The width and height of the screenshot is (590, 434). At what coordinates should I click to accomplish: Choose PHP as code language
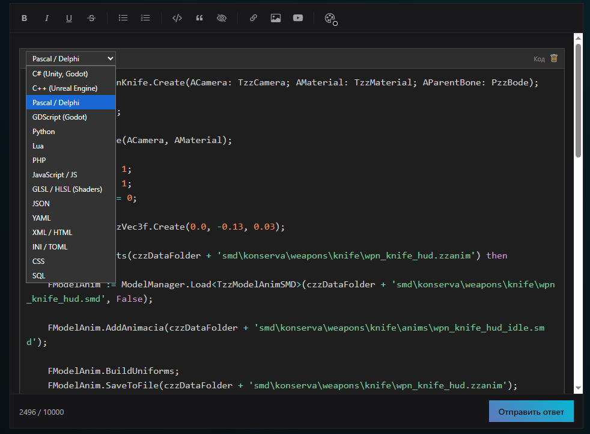coord(71,160)
